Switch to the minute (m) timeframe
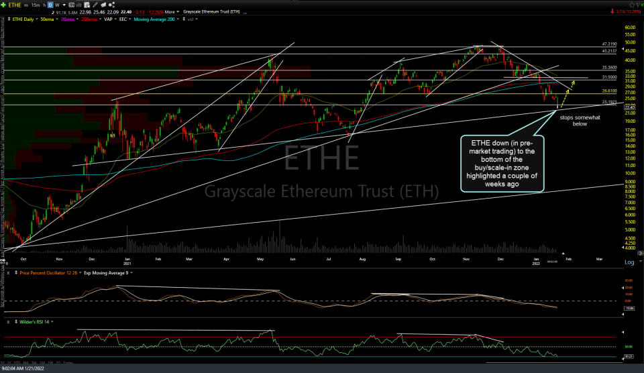 coord(26,5)
